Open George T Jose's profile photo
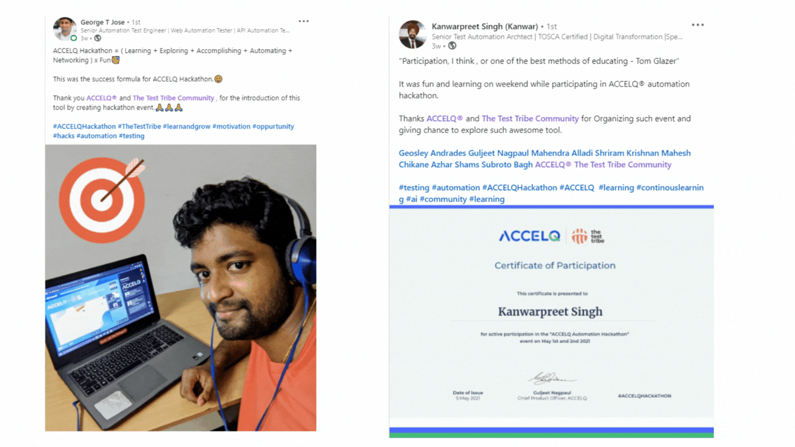 tap(65, 29)
